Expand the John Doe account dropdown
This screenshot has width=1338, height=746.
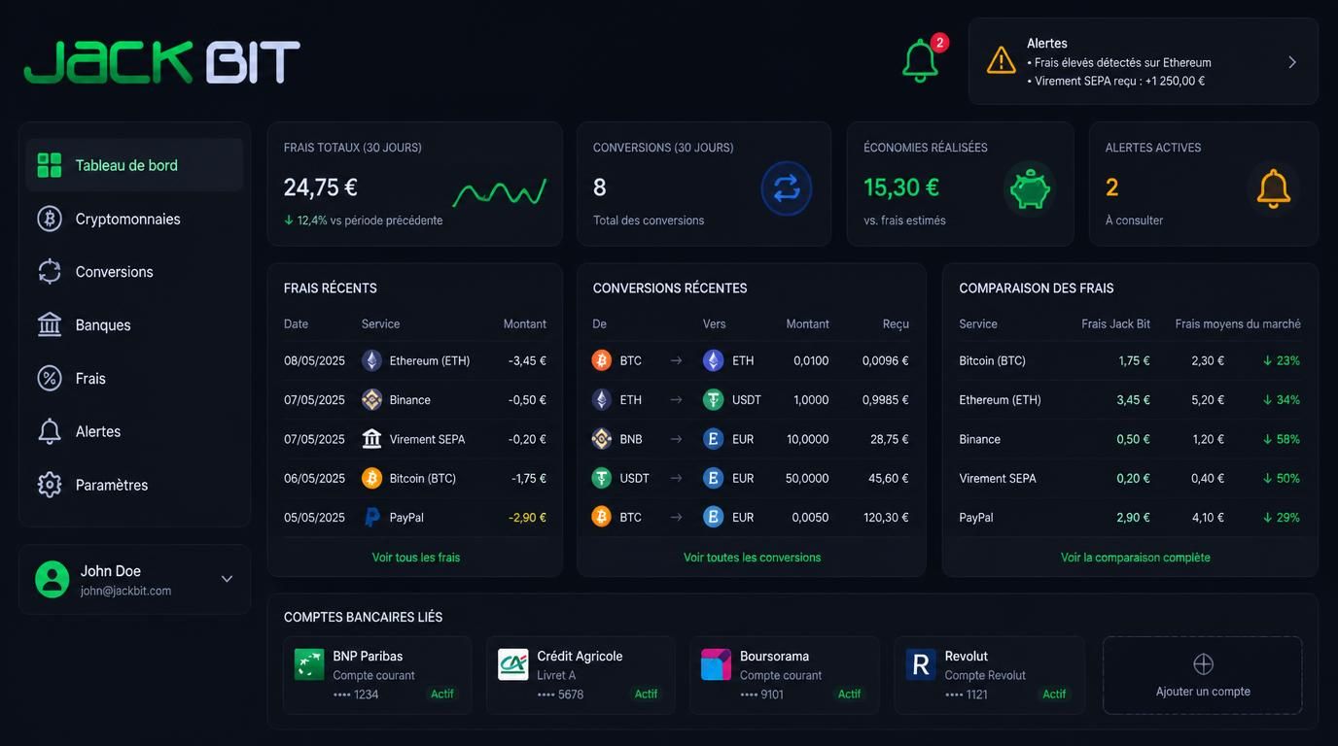227,579
